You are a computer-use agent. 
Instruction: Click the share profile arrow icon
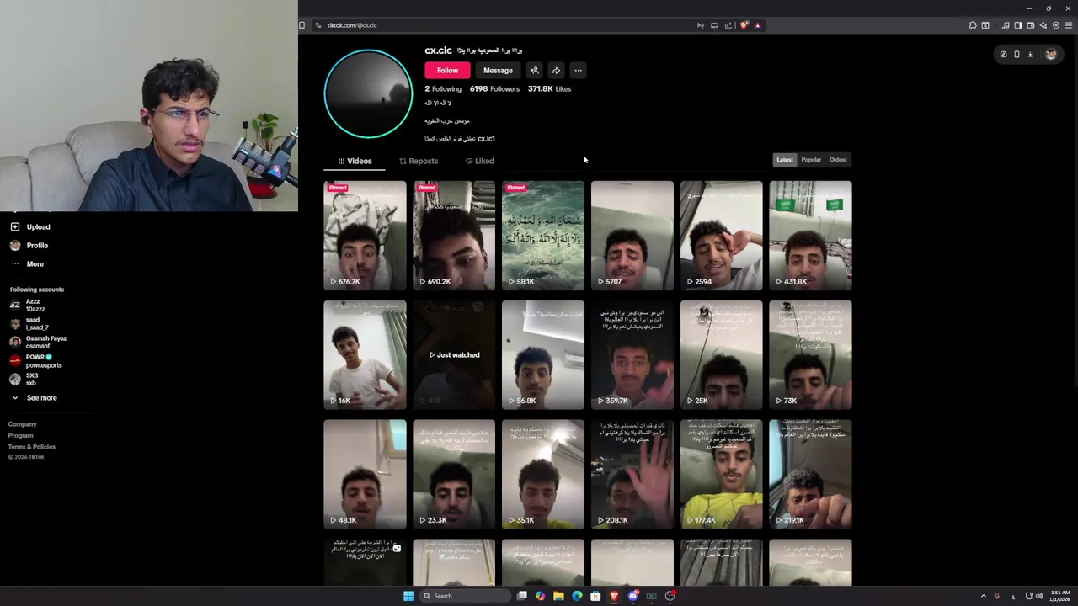tap(556, 71)
